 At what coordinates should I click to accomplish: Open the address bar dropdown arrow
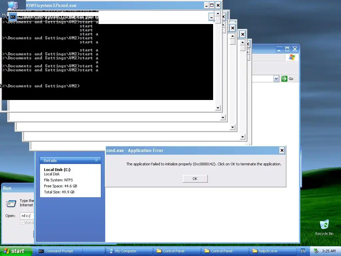pyautogui.click(x=276, y=79)
